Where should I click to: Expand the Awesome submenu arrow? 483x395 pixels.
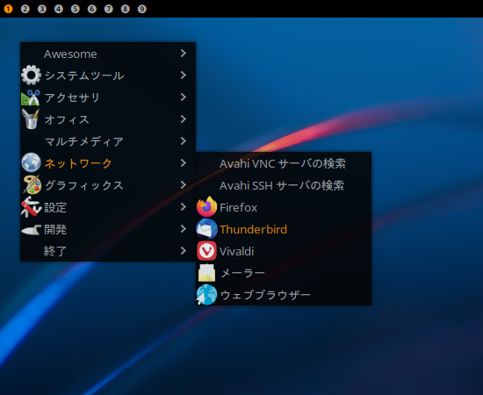(184, 54)
